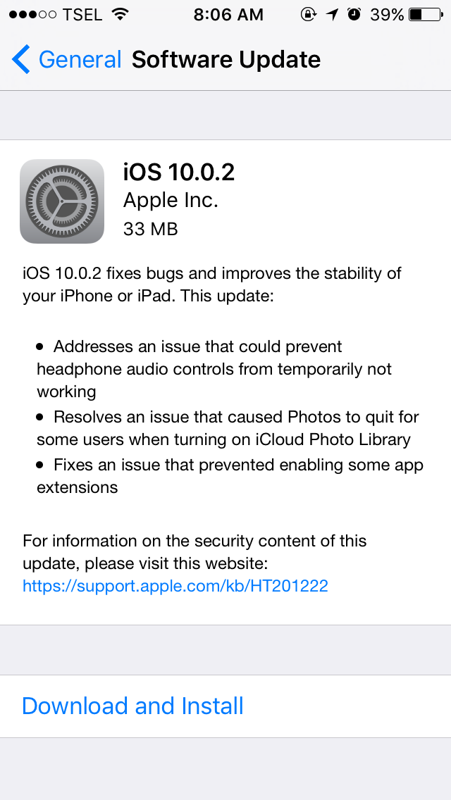Start Download and Install
Screen dimensions: 451x800
(132, 706)
